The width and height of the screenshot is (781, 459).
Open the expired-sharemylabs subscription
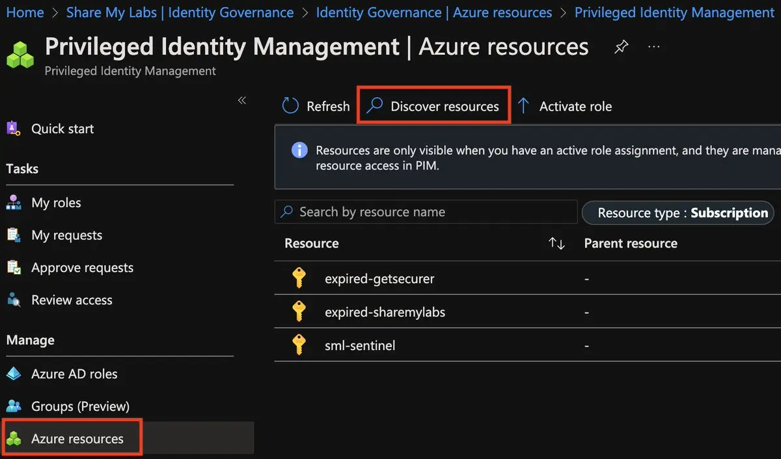(x=385, y=313)
